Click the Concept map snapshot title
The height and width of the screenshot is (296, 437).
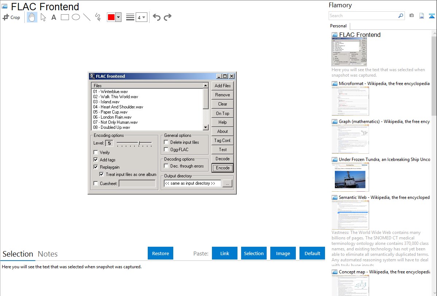[x=384, y=272]
